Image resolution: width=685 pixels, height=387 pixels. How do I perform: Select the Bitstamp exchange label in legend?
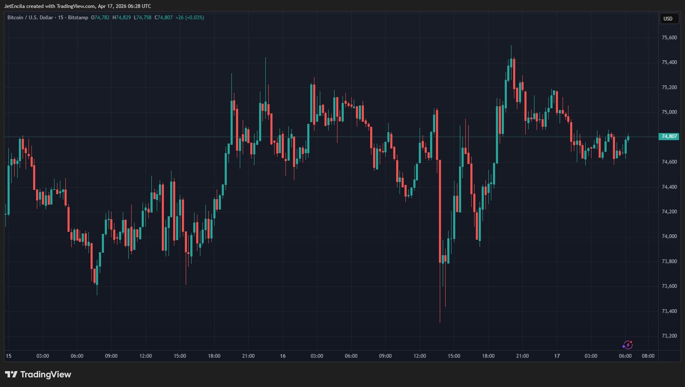click(78, 18)
